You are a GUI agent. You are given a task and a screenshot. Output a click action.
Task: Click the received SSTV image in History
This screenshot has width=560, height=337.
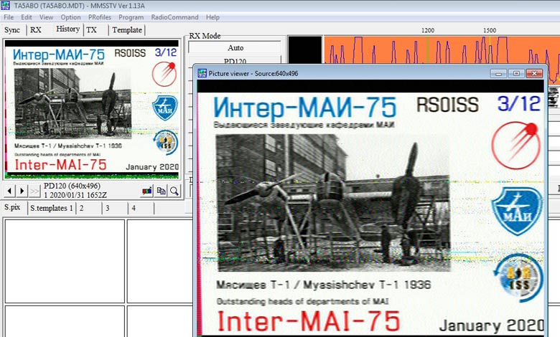(92, 109)
